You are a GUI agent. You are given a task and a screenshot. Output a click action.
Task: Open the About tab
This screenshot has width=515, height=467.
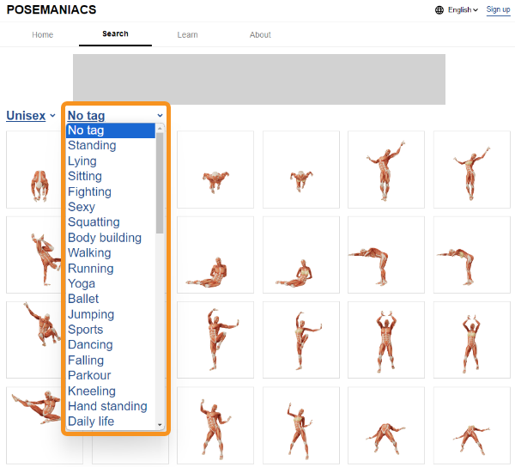[x=260, y=35]
